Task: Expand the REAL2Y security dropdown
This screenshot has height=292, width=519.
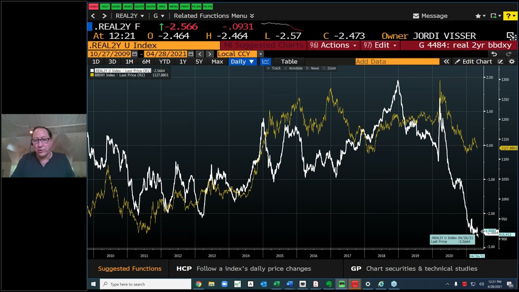Action: (130, 16)
